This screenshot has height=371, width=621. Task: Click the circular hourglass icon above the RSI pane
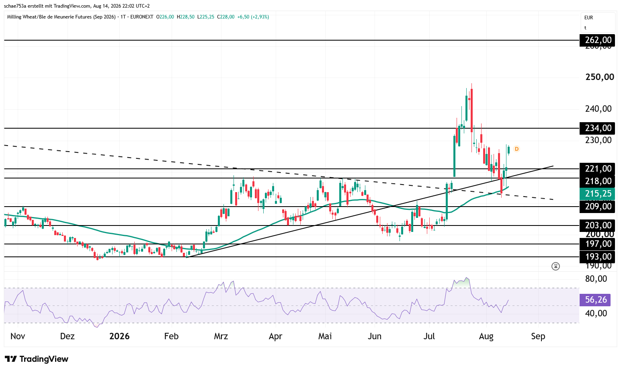click(555, 266)
